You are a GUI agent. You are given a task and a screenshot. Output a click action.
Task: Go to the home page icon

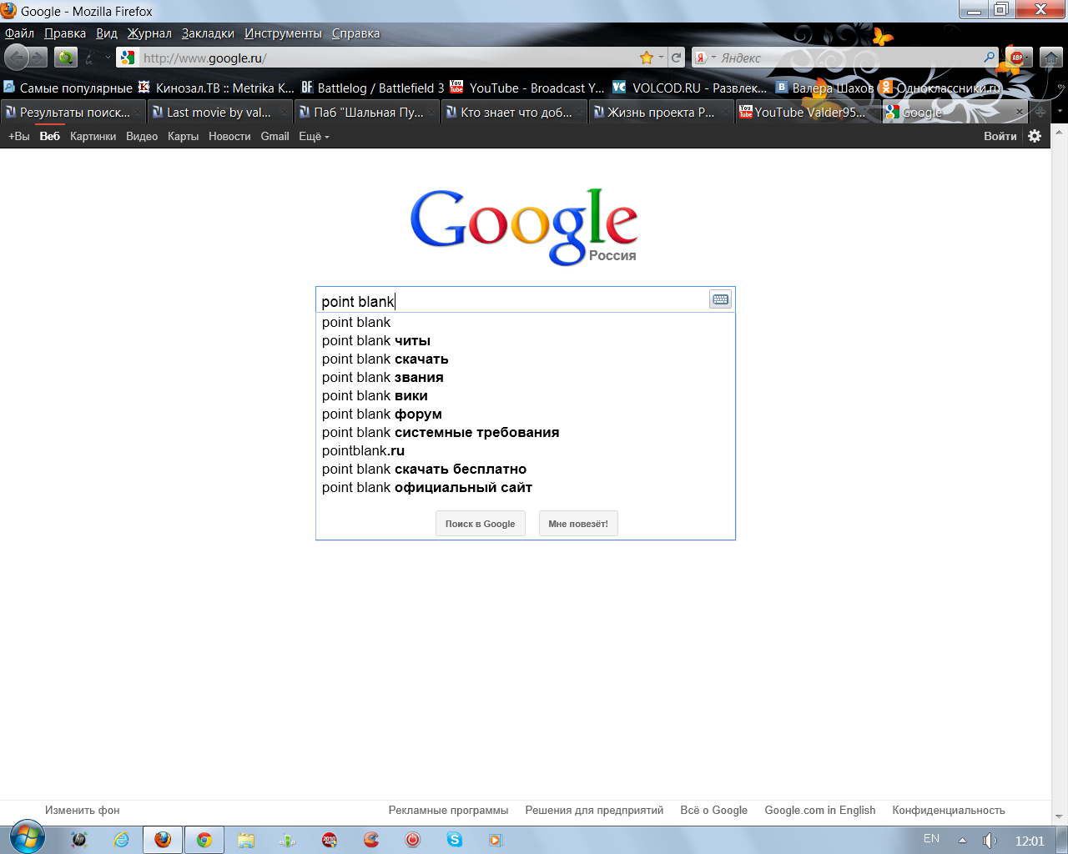[x=1051, y=58]
